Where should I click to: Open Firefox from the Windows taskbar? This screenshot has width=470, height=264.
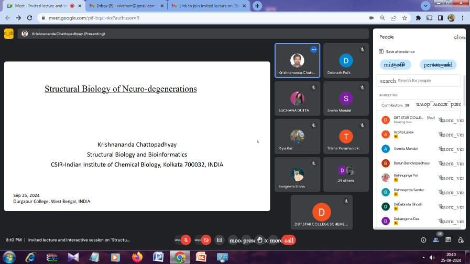pyautogui.click(x=137, y=257)
